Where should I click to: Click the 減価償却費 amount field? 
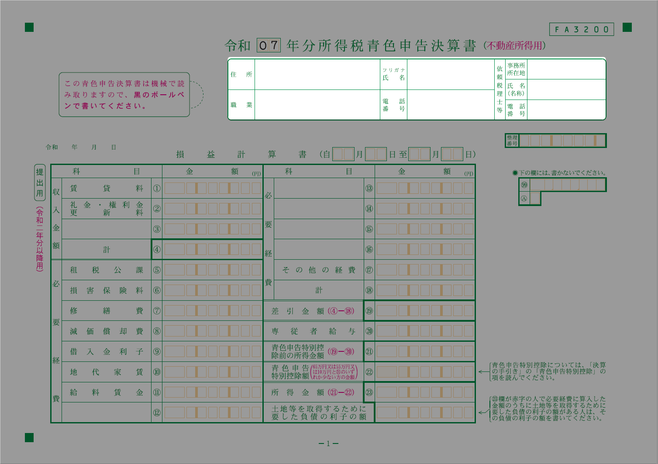click(x=213, y=331)
